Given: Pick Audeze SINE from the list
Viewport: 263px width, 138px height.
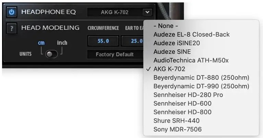Looking at the screenshot, I should coord(172,52).
